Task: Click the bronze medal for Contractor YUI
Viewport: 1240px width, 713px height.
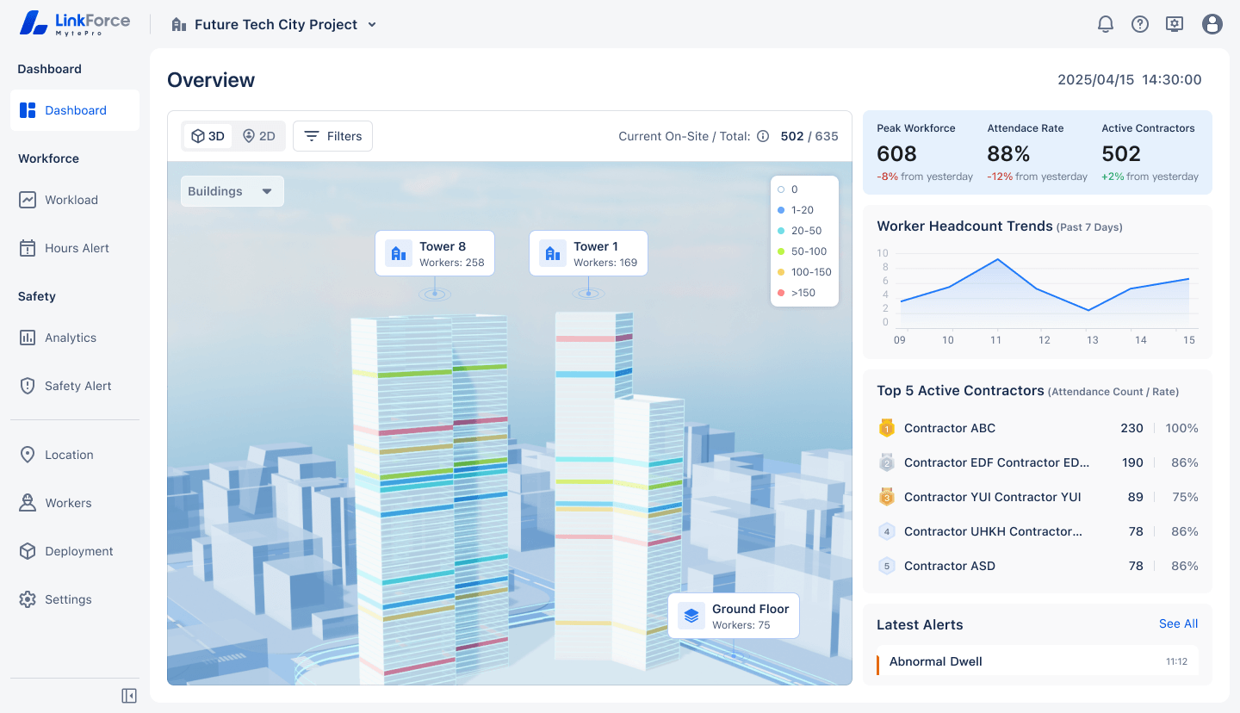Action: 887,497
